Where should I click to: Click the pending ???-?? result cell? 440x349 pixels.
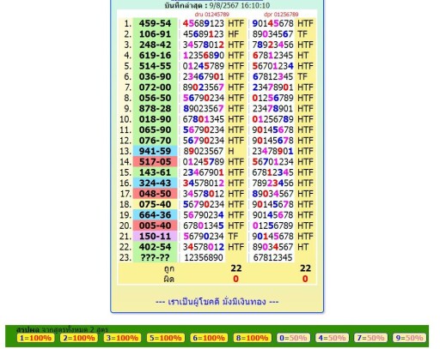click(x=155, y=257)
